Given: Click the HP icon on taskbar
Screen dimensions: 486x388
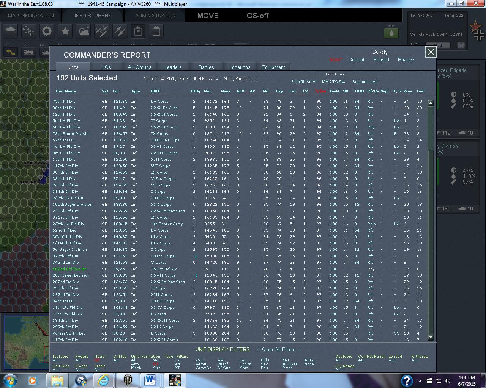Looking at the screenshot, I should click(81, 380).
